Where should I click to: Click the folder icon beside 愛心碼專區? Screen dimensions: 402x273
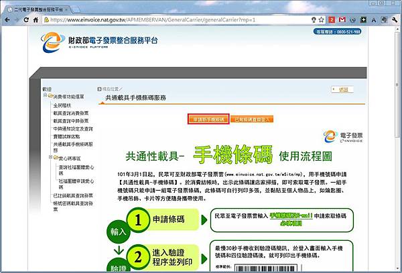pos(56,157)
